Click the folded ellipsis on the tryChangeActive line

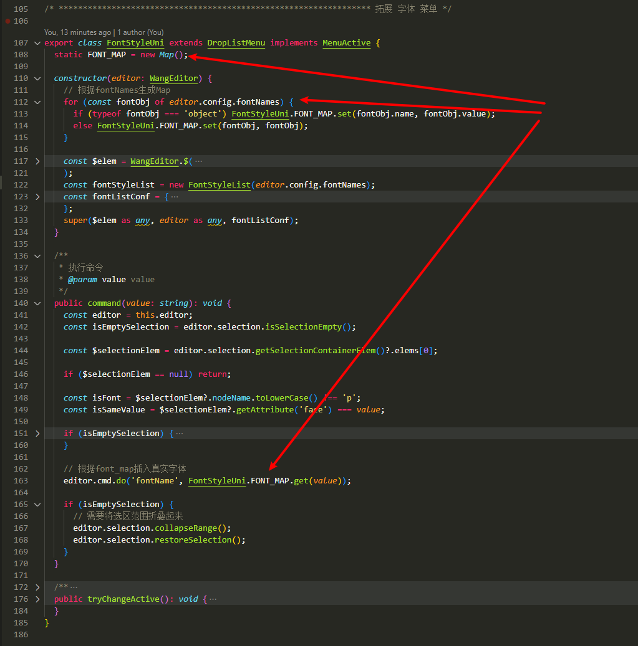click(x=213, y=599)
